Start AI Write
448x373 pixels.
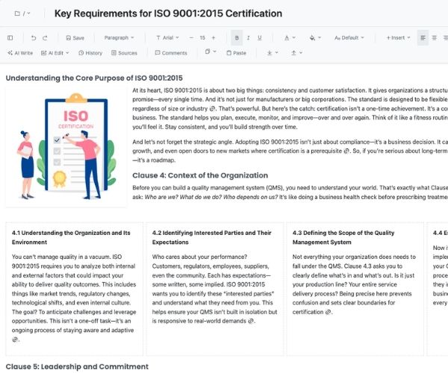(x=20, y=53)
